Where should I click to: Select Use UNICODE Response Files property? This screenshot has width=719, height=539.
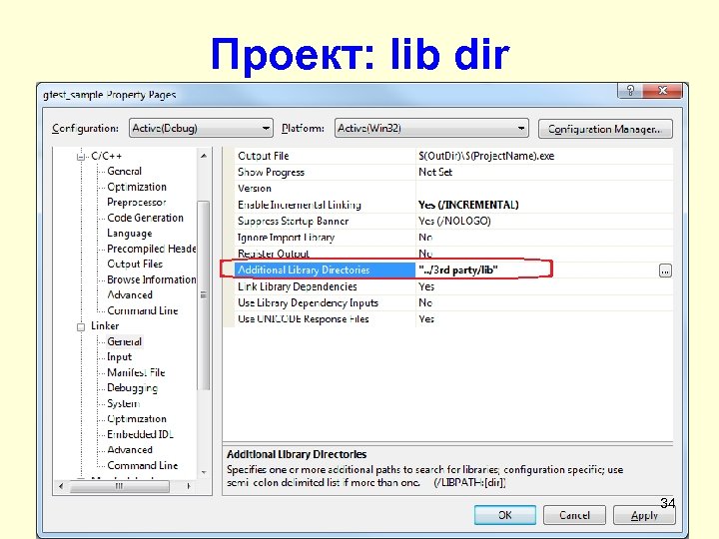[304, 319]
